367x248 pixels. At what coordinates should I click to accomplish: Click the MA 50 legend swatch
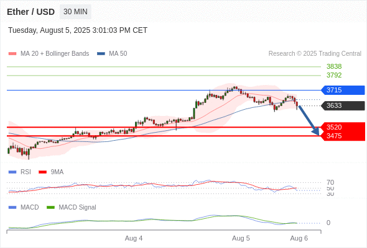pos(101,54)
